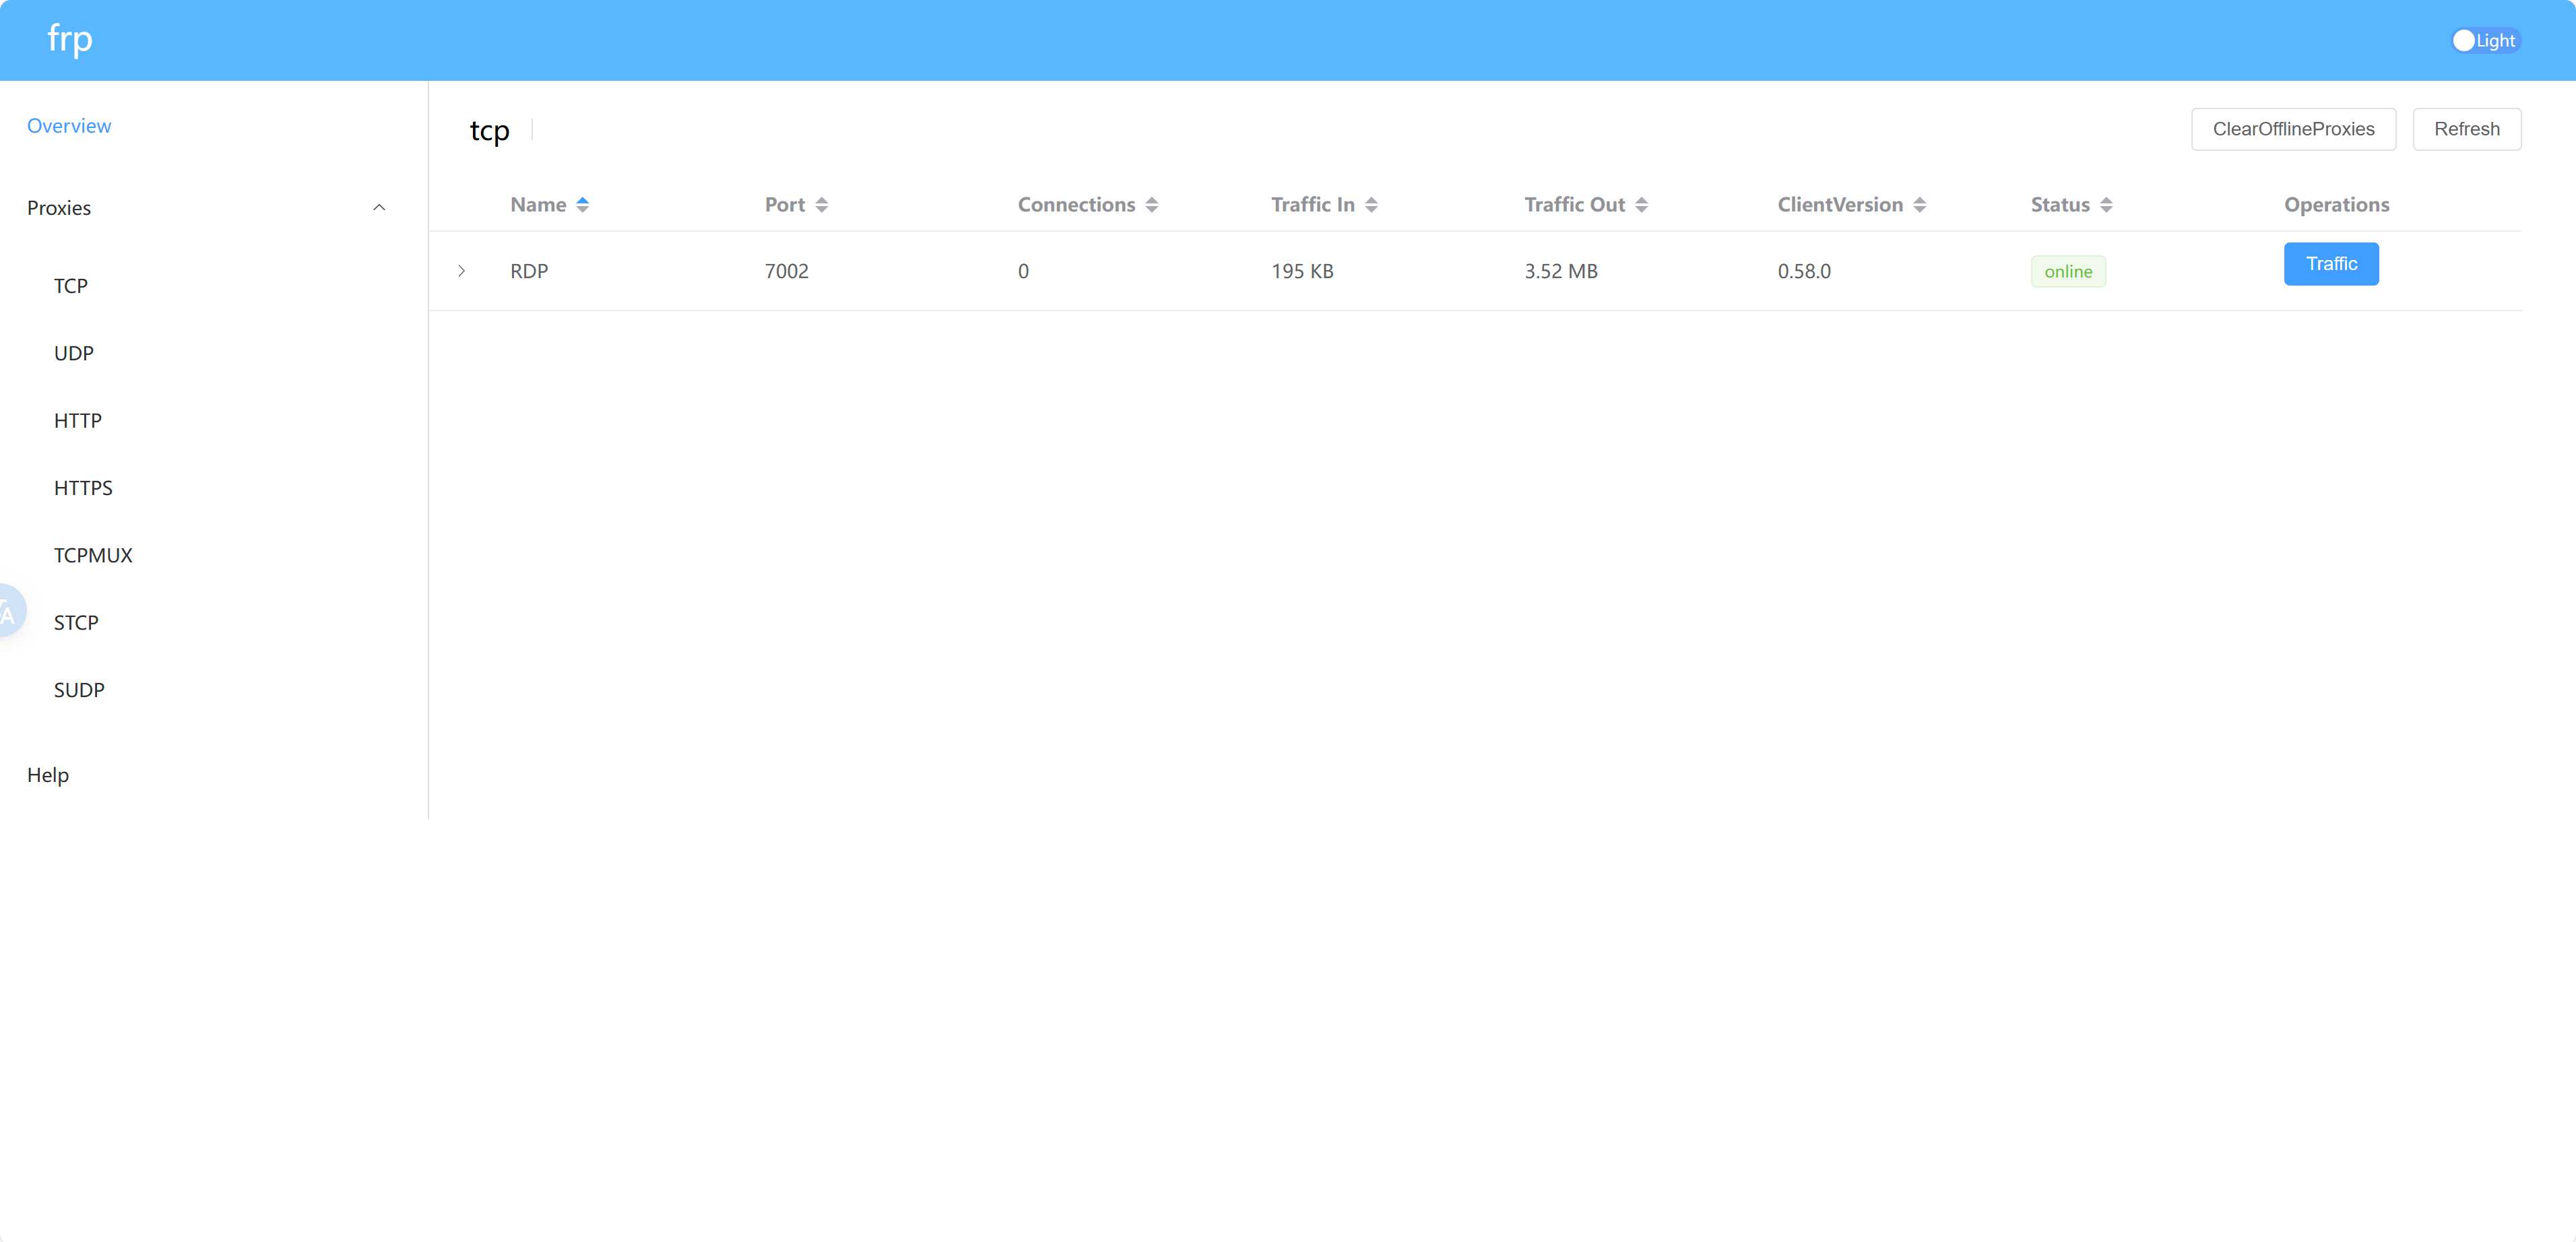Select UDP in the sidebar
The height and width of the screenshot is (1242, 2576).
coord(74,353)
